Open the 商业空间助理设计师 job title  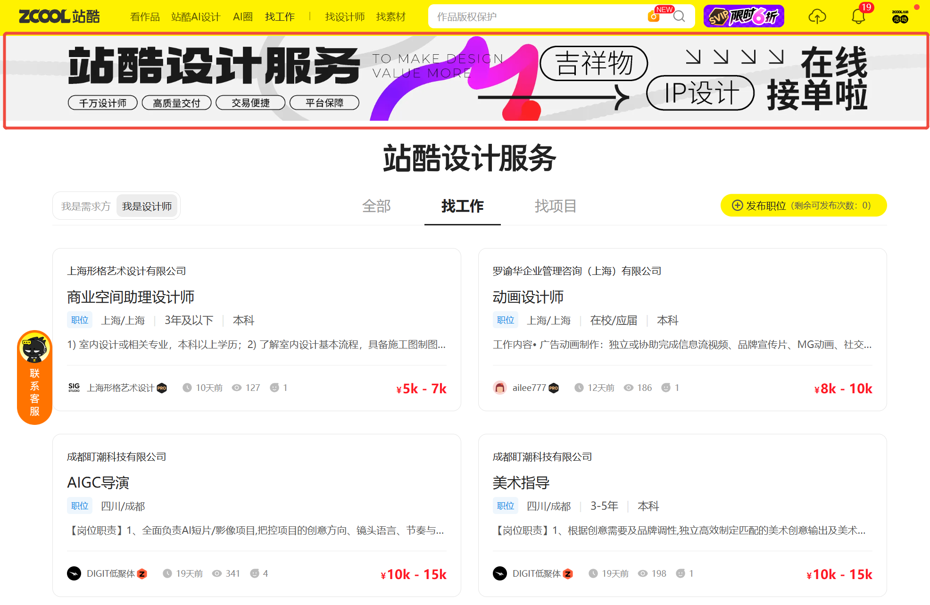coord(131,297)
